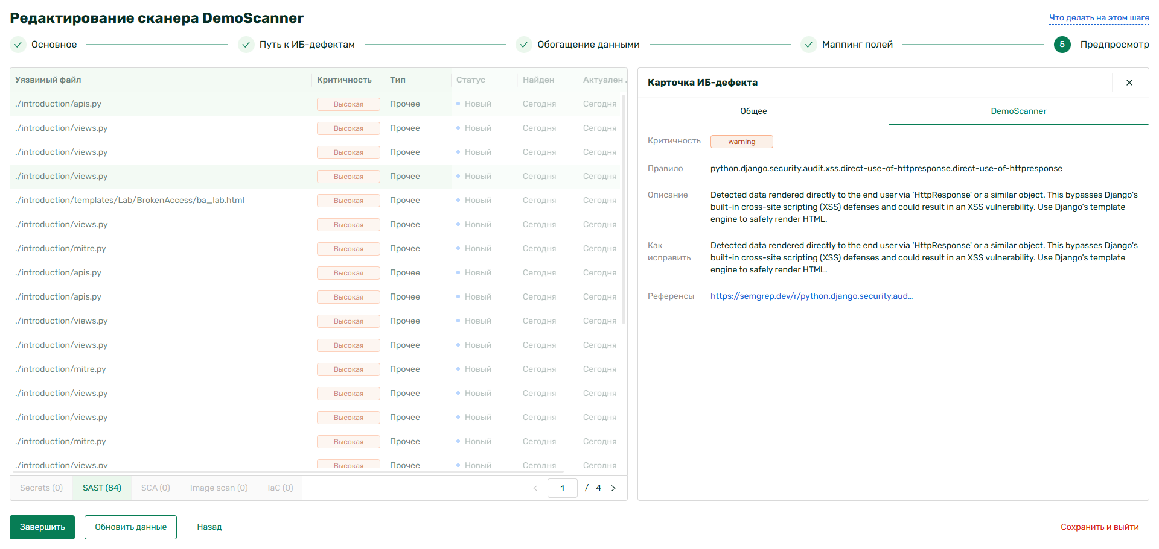Click the total pages number 4

[599, 488]
